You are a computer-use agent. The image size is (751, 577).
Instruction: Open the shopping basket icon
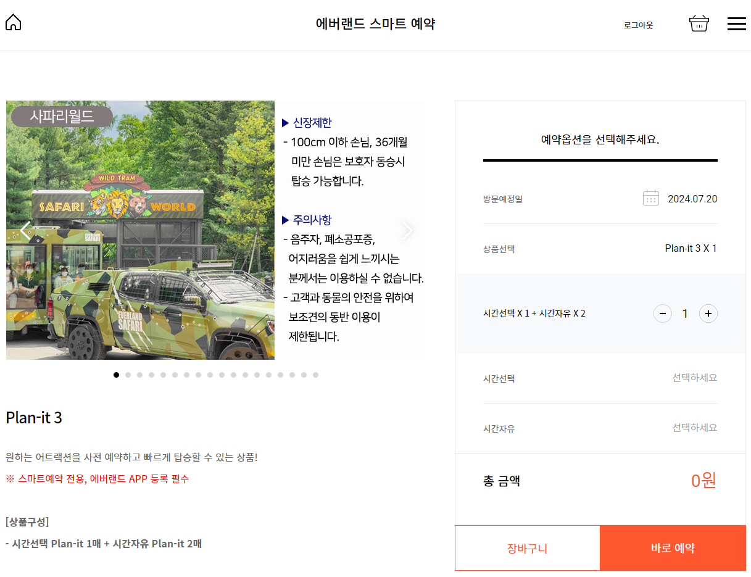[699, 23]
